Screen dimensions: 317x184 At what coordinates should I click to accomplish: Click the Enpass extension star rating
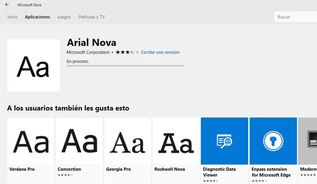click(259, 181)
